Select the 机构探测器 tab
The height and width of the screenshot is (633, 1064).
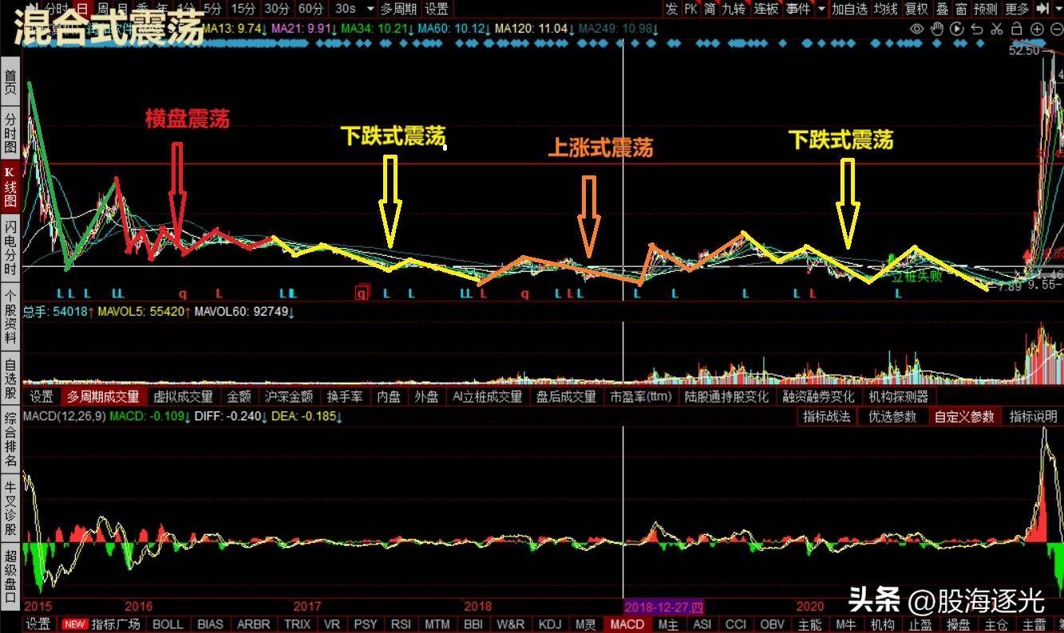899,396
